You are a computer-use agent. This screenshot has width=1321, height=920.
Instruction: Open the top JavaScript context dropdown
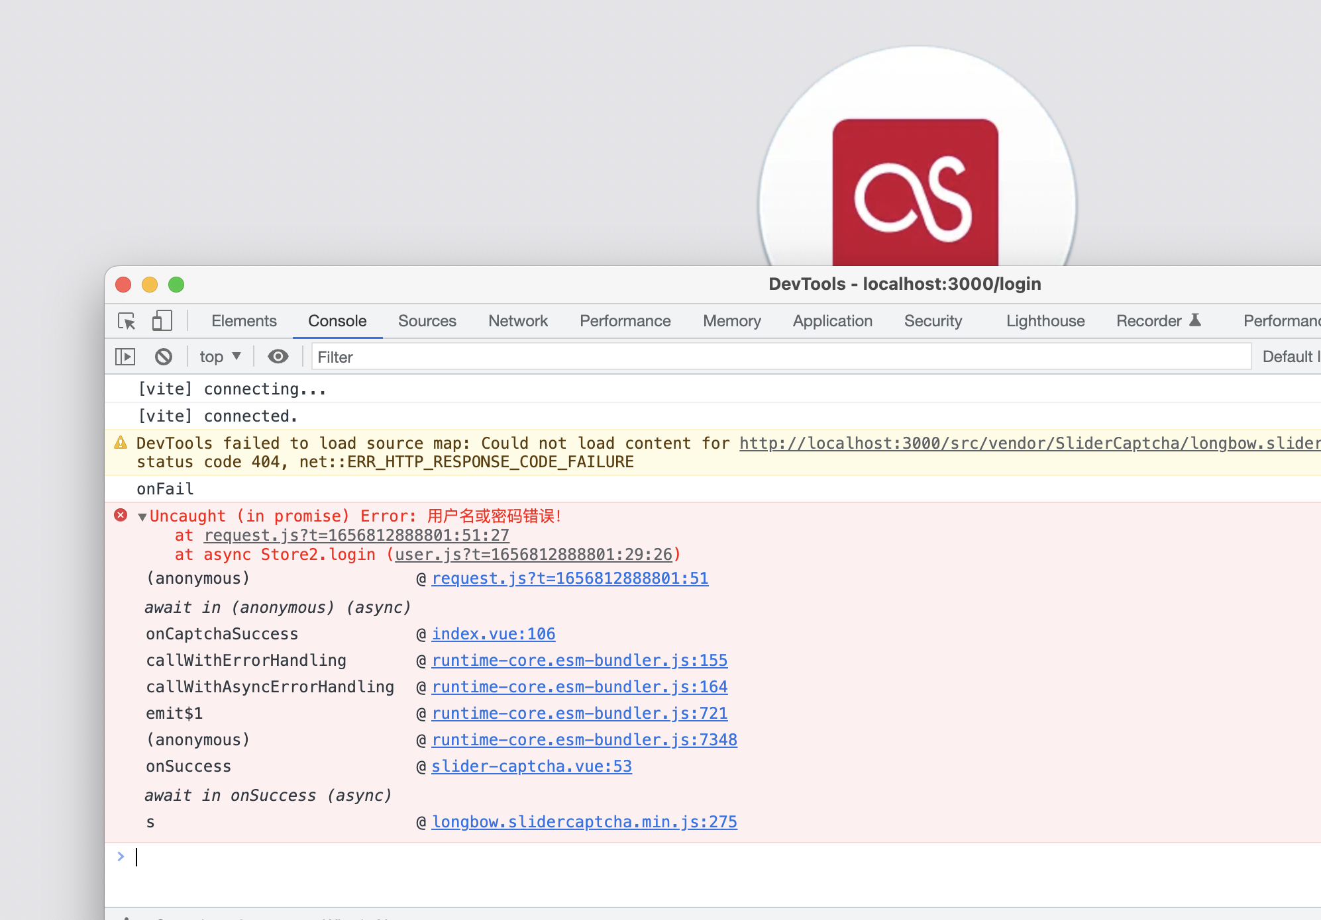pos(221,357)
